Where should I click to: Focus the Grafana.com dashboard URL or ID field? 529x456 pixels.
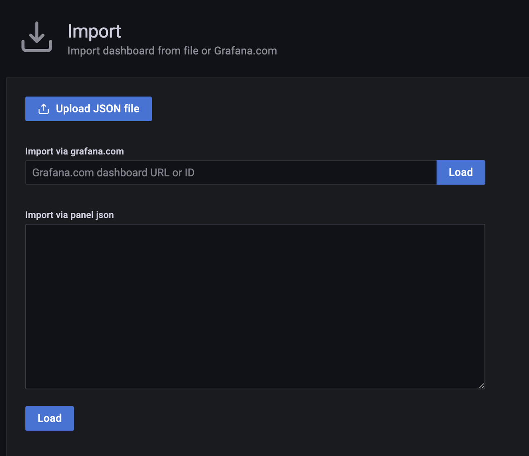coord(231,172)
